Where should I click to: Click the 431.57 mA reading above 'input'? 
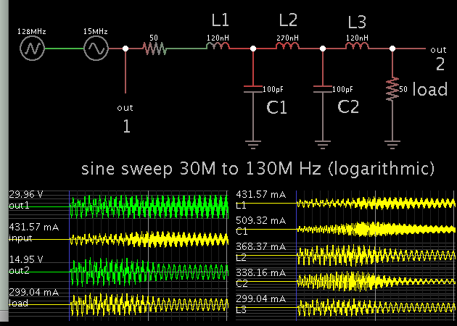34,227
